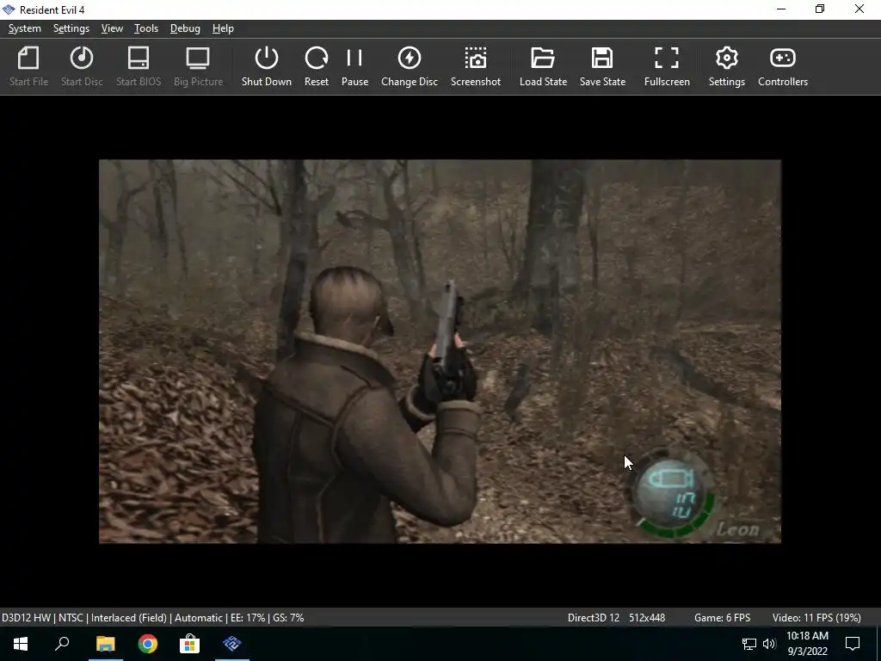Open the View menu

pos(112,28)
